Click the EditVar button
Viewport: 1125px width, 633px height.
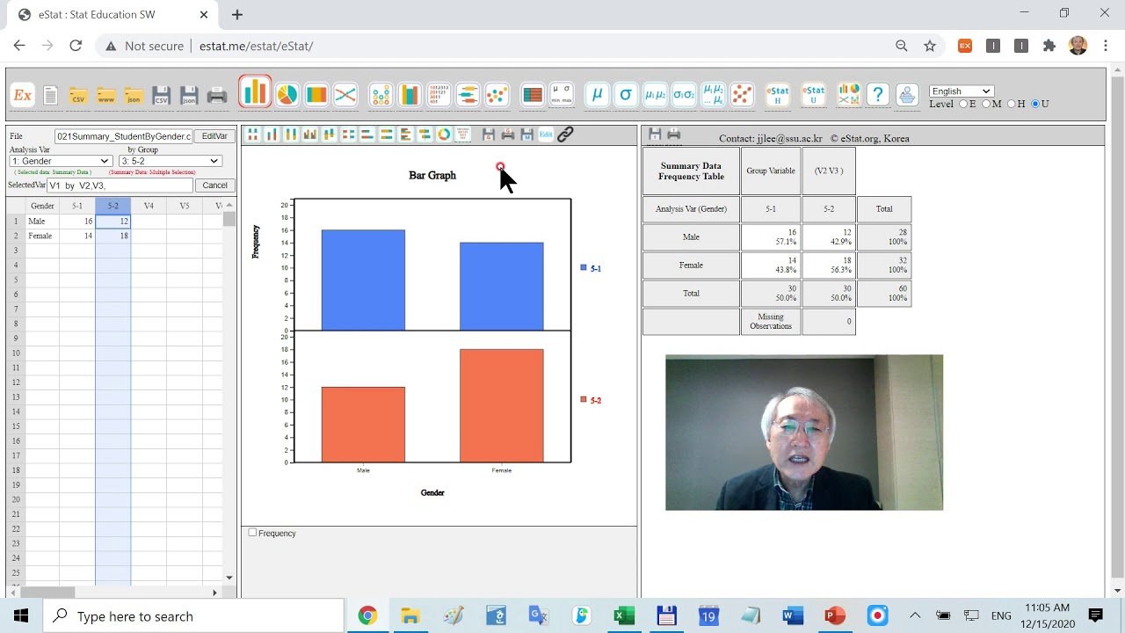[x=214, y=136]
